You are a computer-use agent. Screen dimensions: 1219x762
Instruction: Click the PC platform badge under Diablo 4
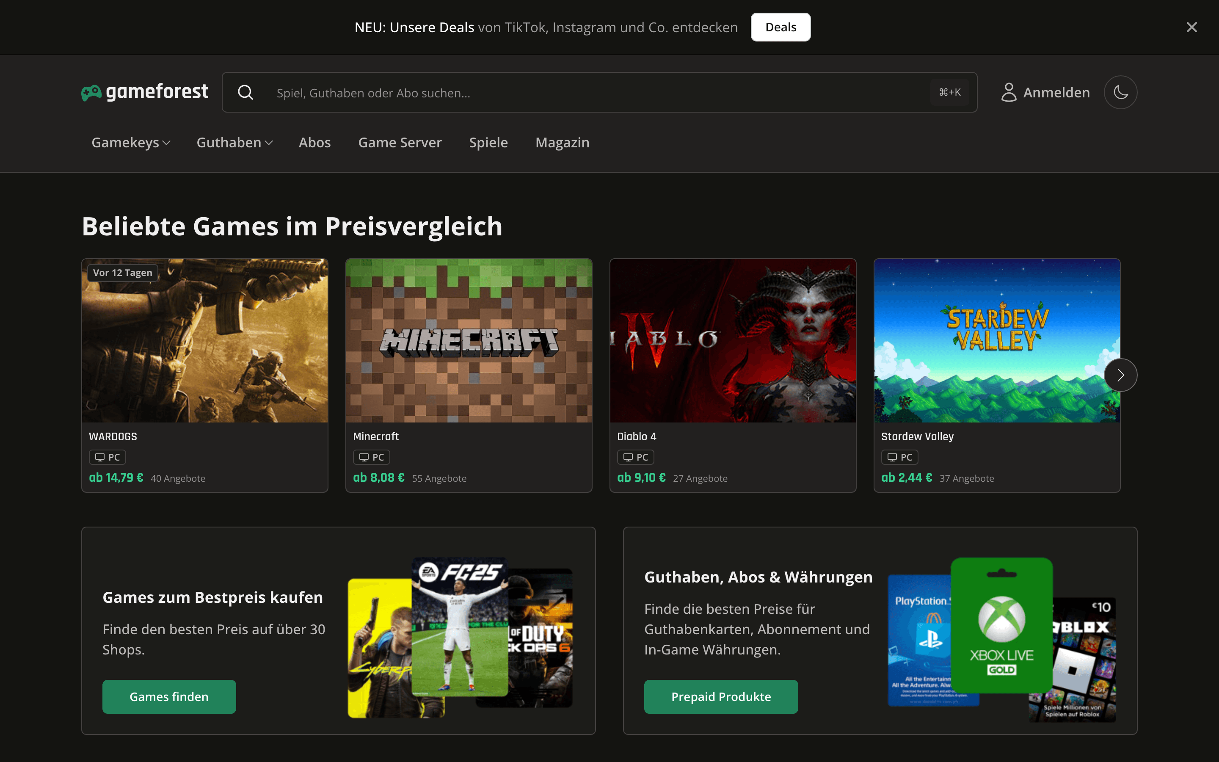point(635,457)
